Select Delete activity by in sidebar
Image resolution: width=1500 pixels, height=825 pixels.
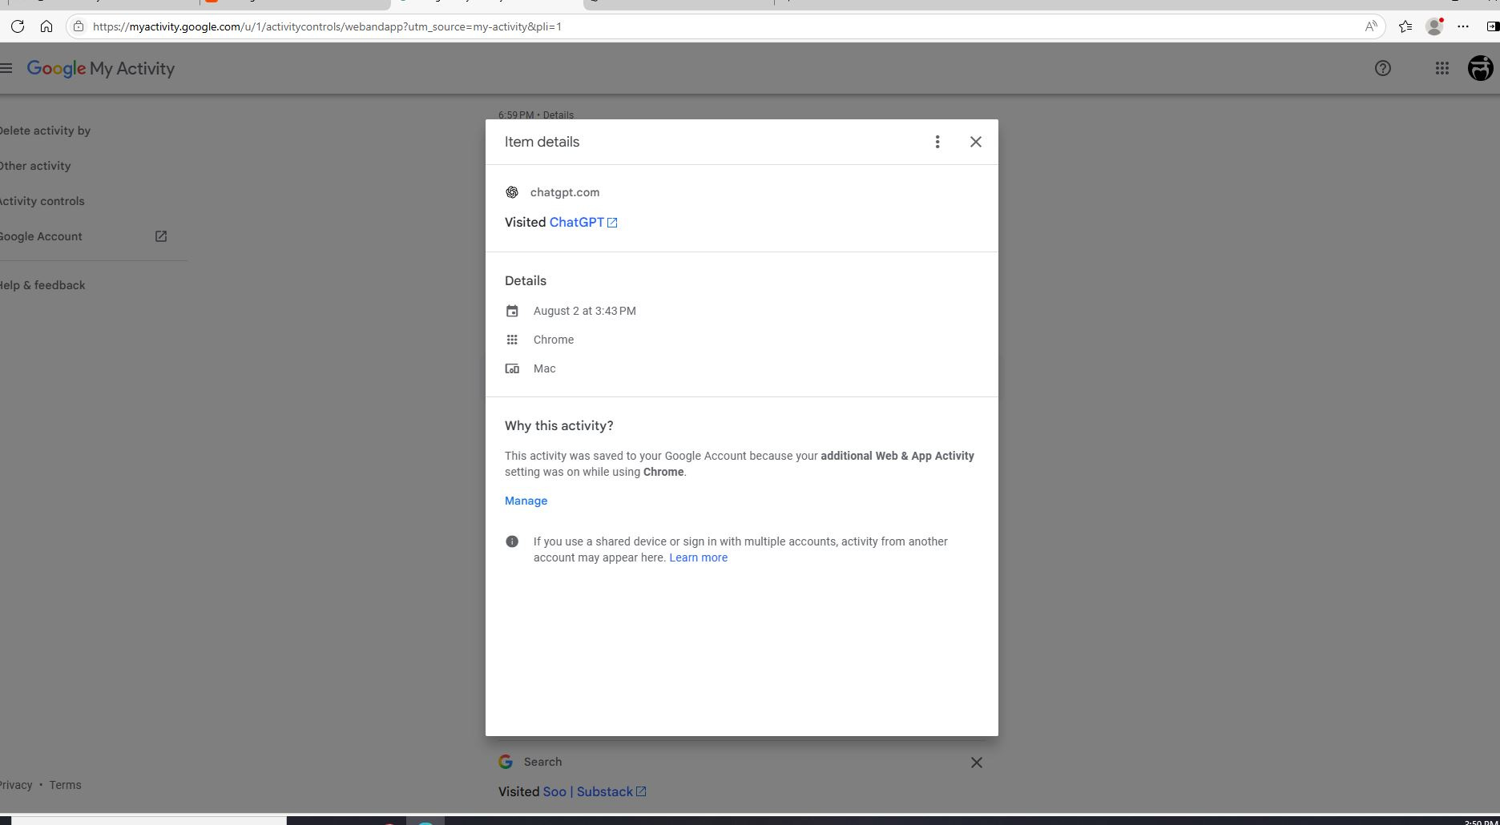[45, 131]
